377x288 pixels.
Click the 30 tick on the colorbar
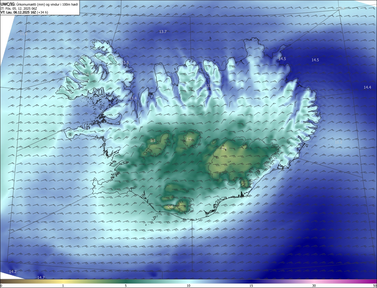pyautogui.click(x=314, y=286)
